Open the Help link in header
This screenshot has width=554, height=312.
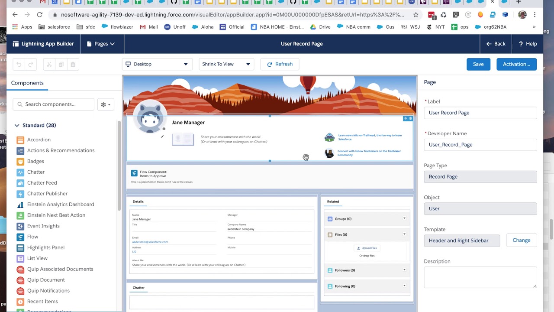coord(528,44)
